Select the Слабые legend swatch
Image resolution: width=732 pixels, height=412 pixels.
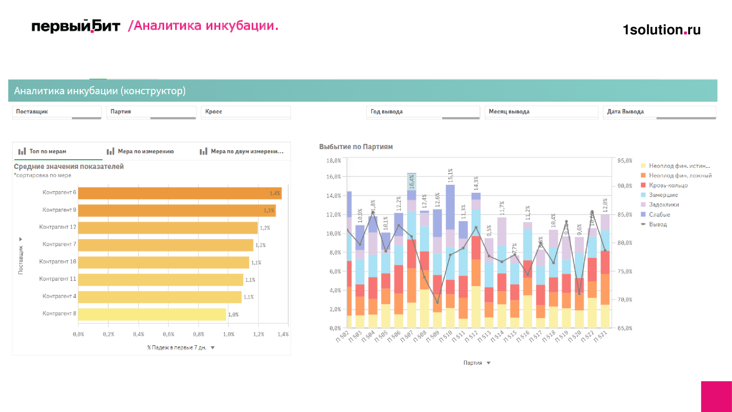tap(643, 214)
